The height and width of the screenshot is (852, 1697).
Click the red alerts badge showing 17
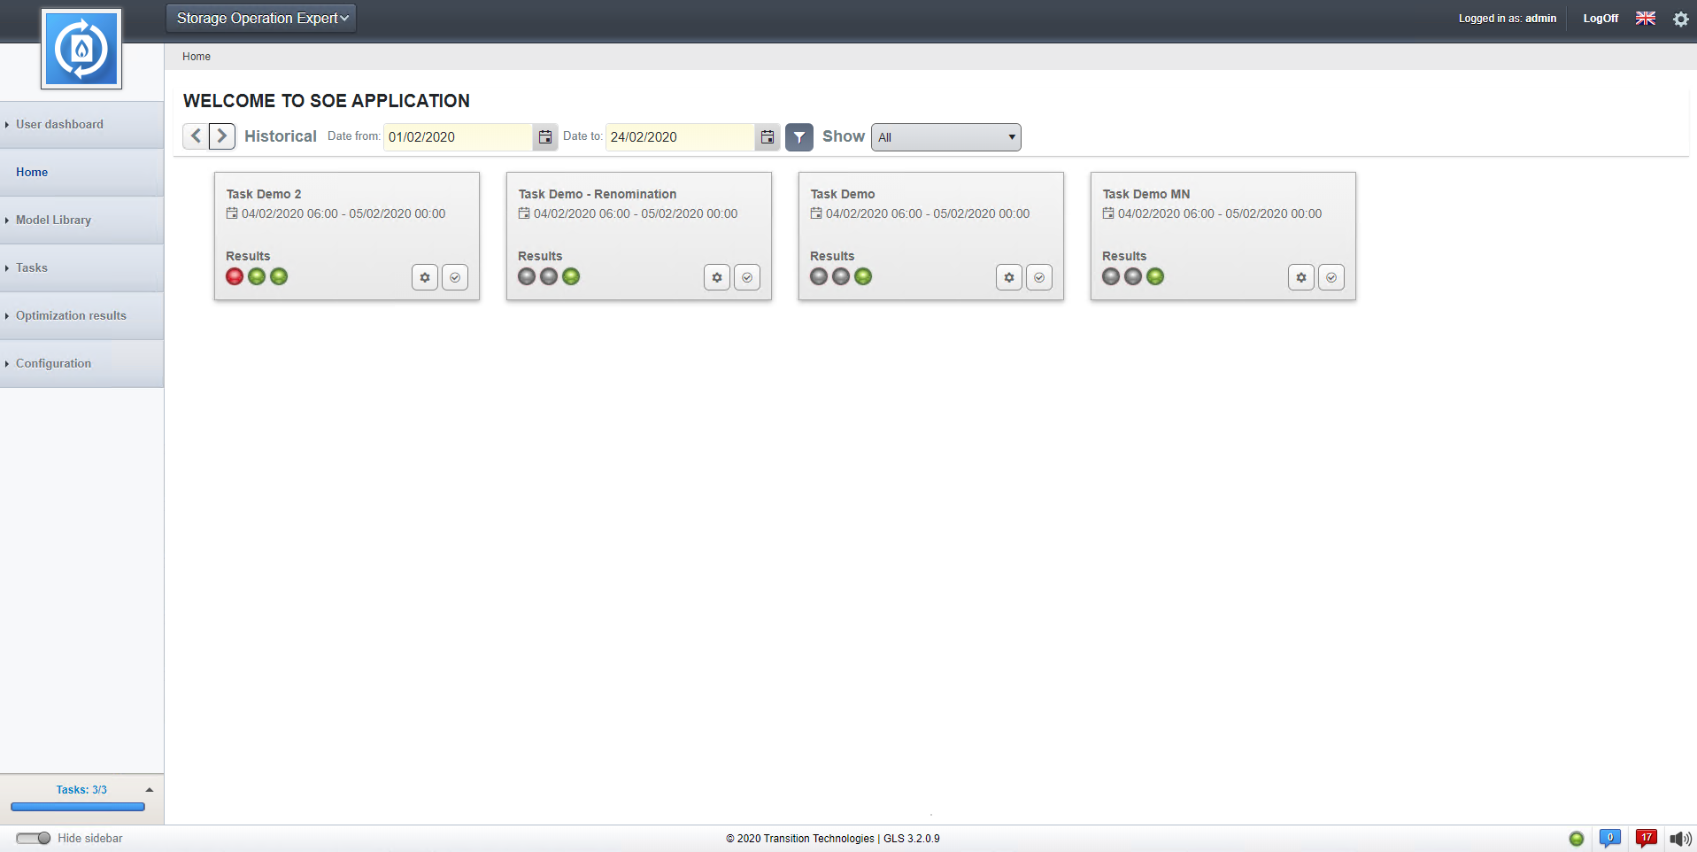coord(1646,838)
